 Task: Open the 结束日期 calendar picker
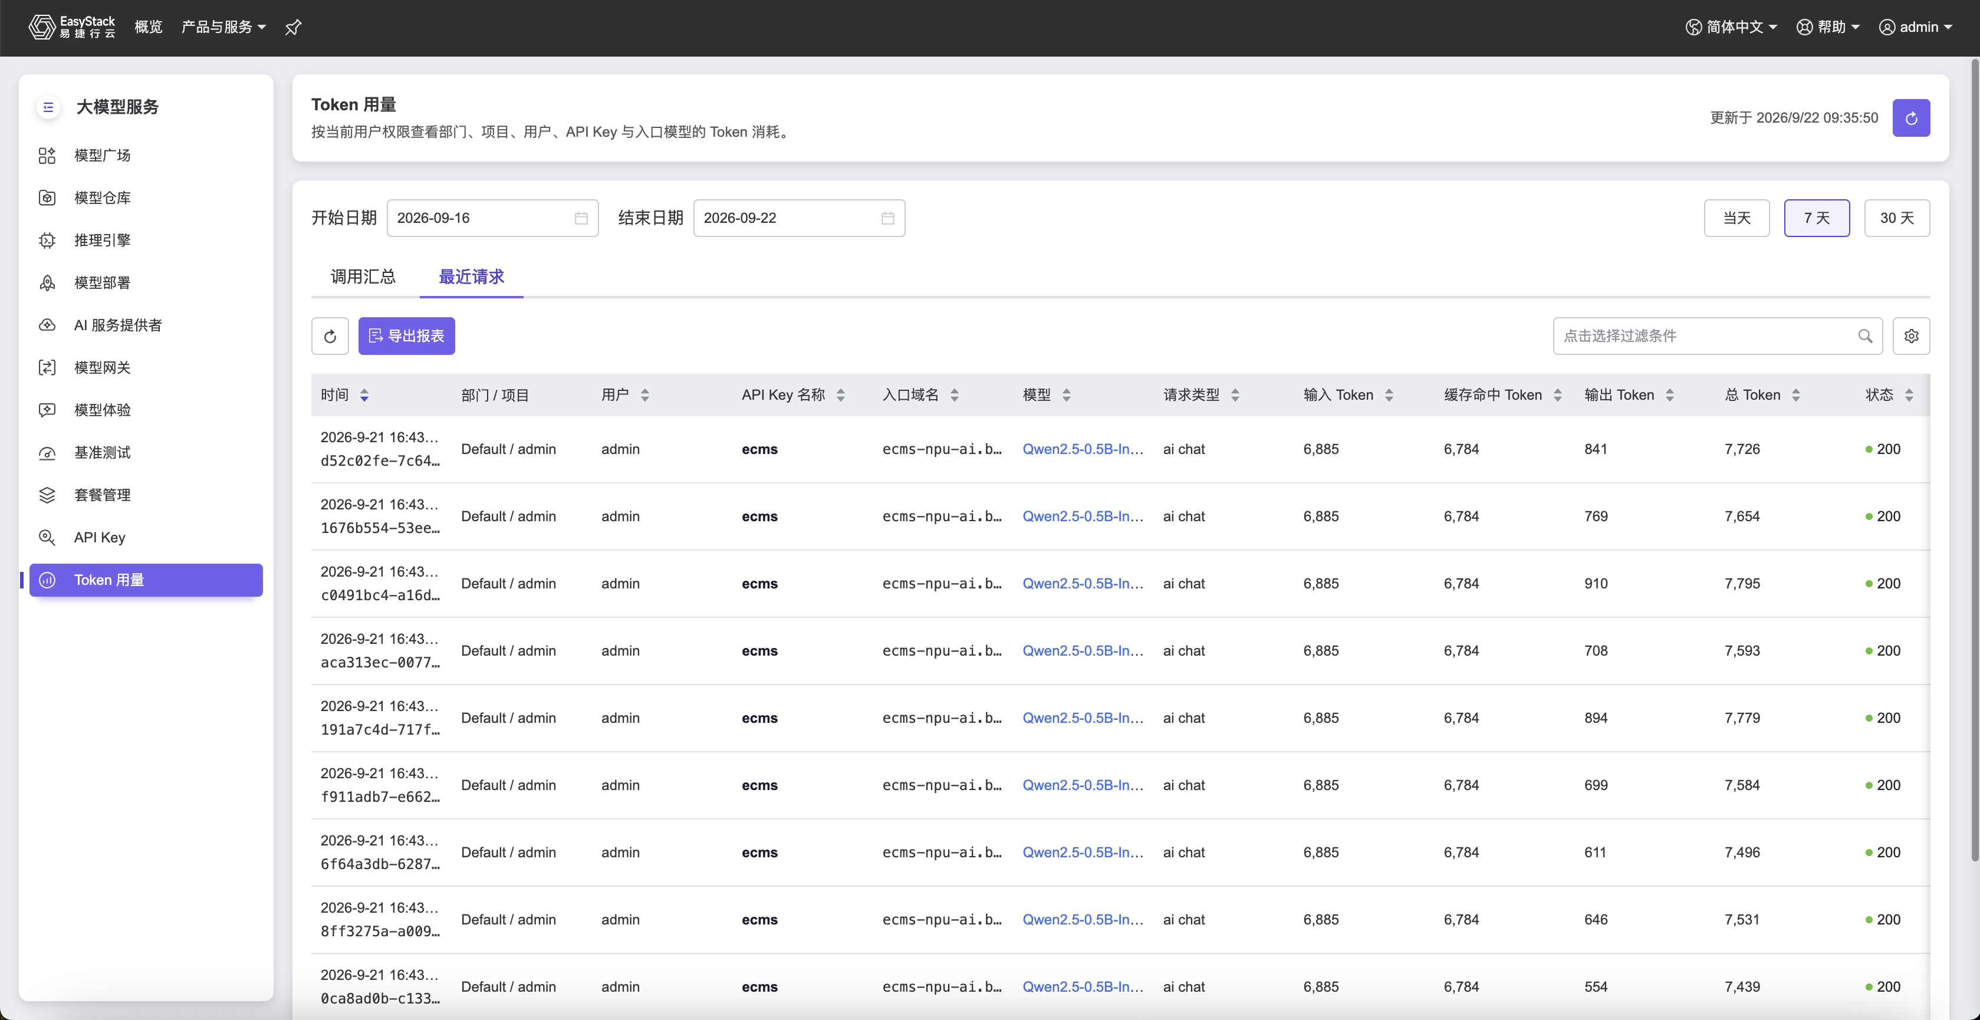click(888, 218)
